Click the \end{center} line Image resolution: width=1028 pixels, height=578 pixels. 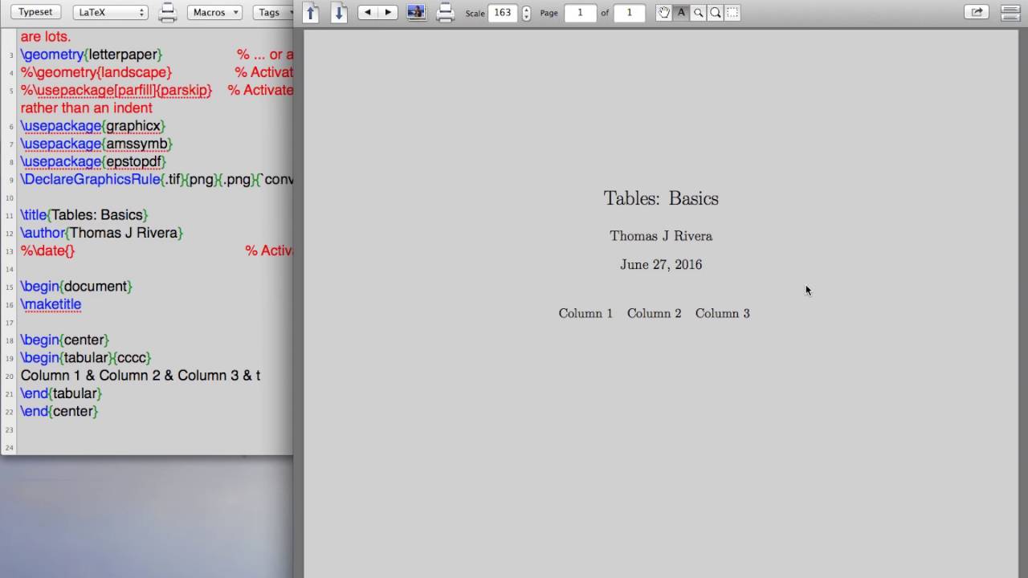click(59, 411)
